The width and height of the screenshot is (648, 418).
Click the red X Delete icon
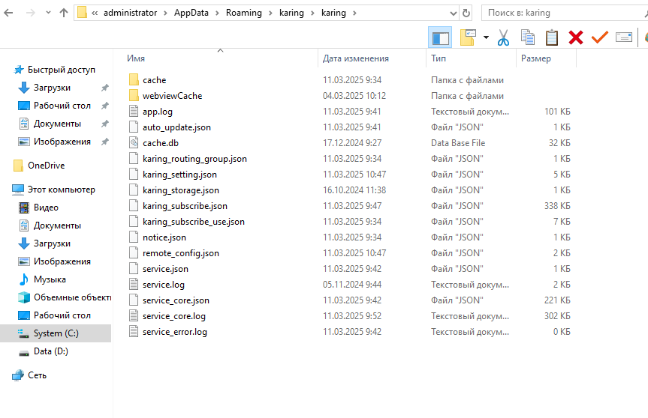pyautogui.click(x=576, y=37)
